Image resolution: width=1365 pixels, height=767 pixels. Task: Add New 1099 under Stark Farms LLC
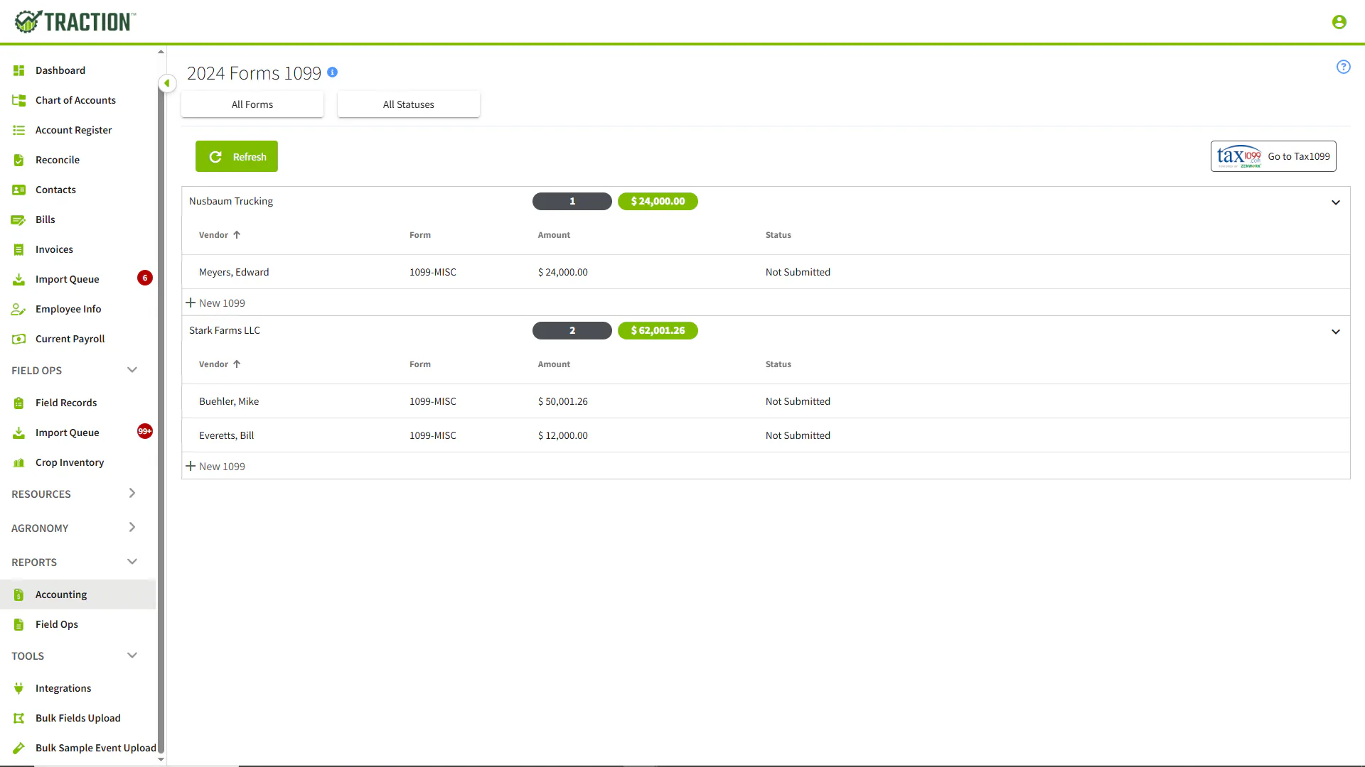[x=215, y=467]
